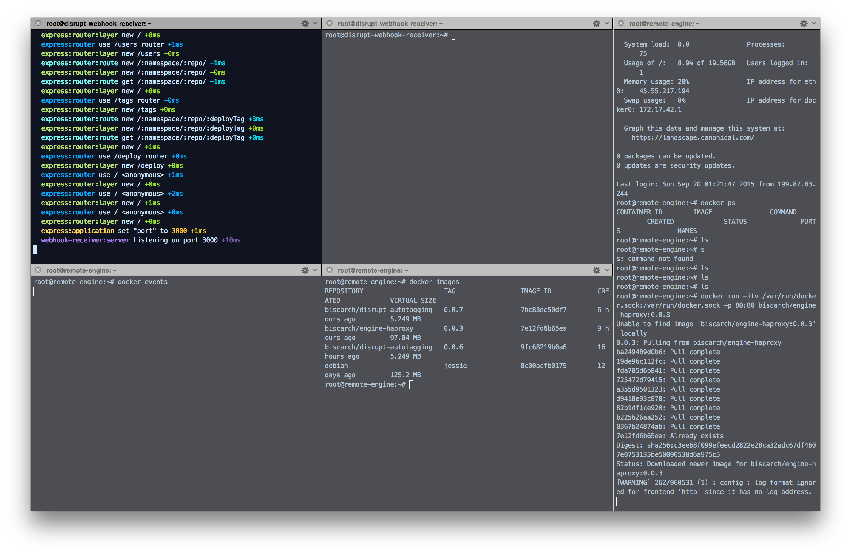The width and height of the screenshot is (851, 555).
Task: Expand chevron on empty webhook-receiver pane
Action: [606, 24]
